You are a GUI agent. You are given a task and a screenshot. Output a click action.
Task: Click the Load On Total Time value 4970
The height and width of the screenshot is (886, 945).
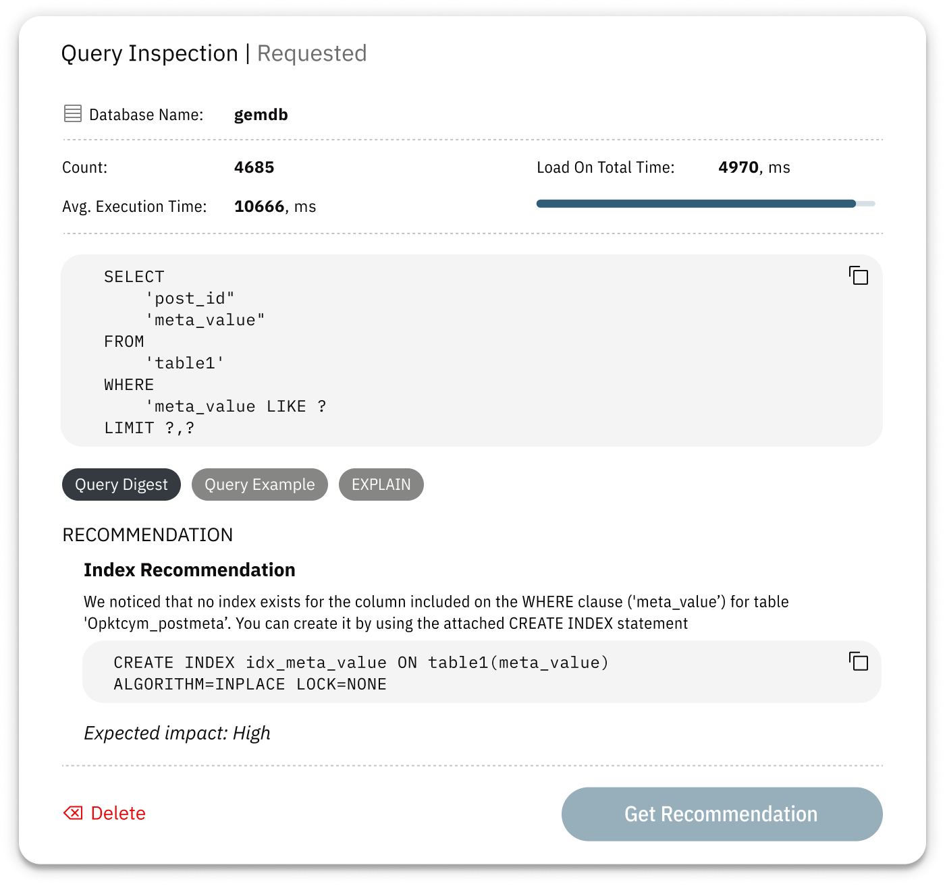pos(738,167)
